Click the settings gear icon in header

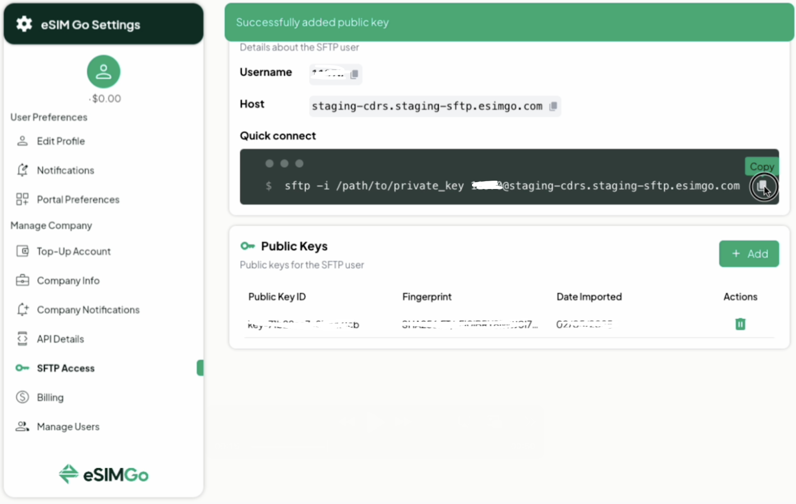point(24,24)
